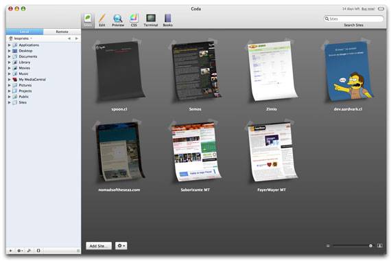Click the Buy now link
The width and height of the screenshot is (391, 261).
368,9
